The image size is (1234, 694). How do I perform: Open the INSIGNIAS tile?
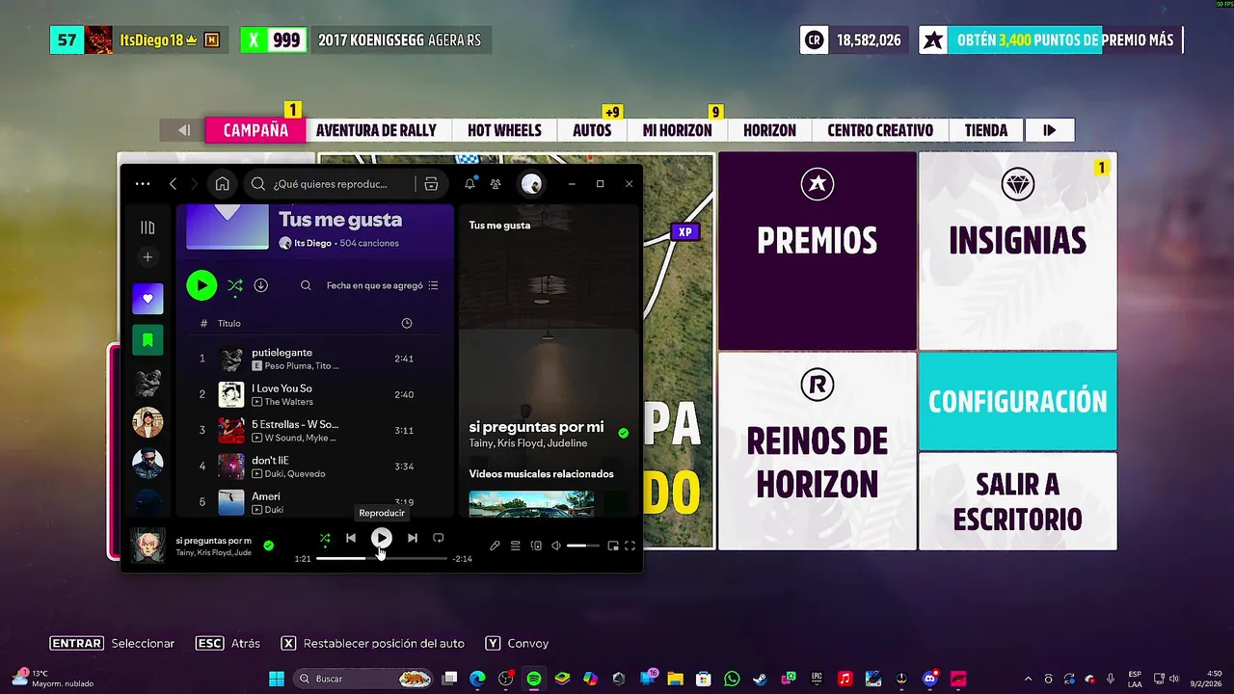point(1017,251)
